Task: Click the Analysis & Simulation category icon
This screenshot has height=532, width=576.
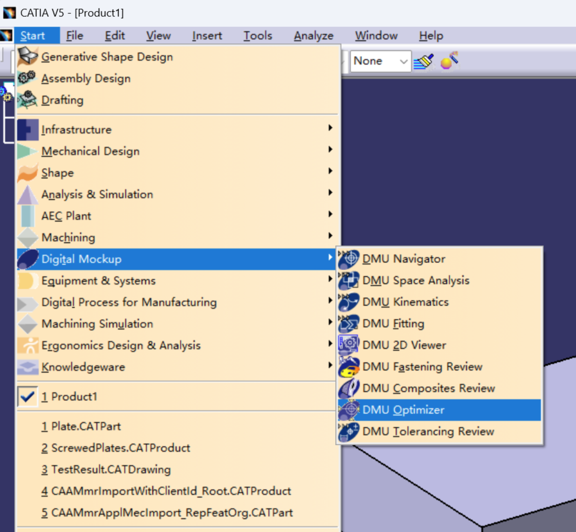Action: (x=28, y=194)
